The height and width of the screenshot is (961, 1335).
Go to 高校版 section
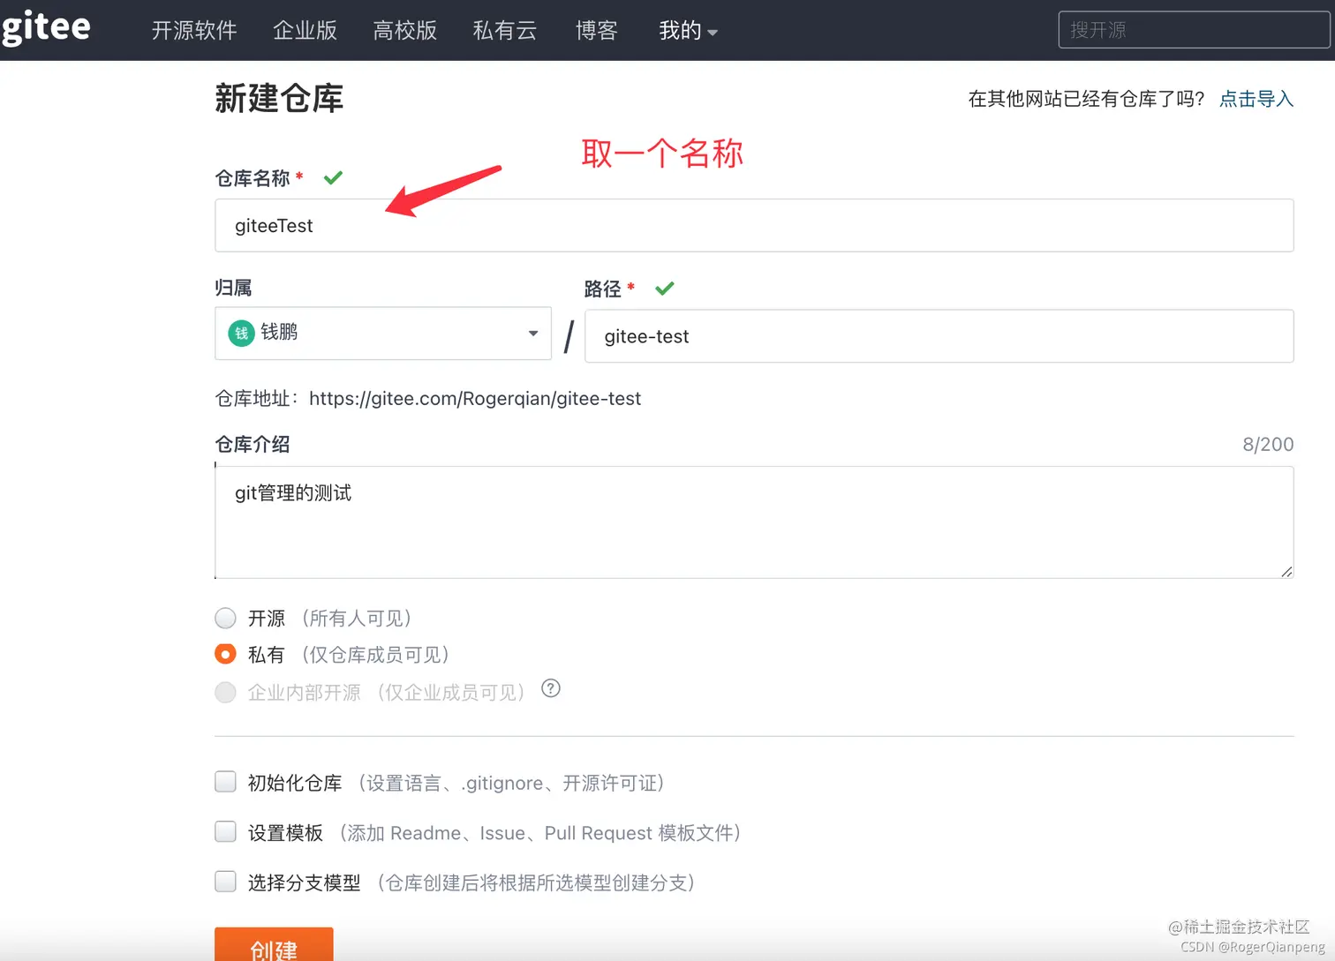(404, 30)
